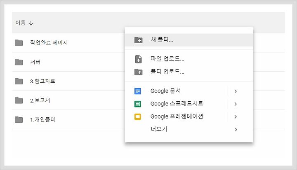Expand the 더보기 submenu arrow
Screen dimensions: 297x170
(236, 130)
